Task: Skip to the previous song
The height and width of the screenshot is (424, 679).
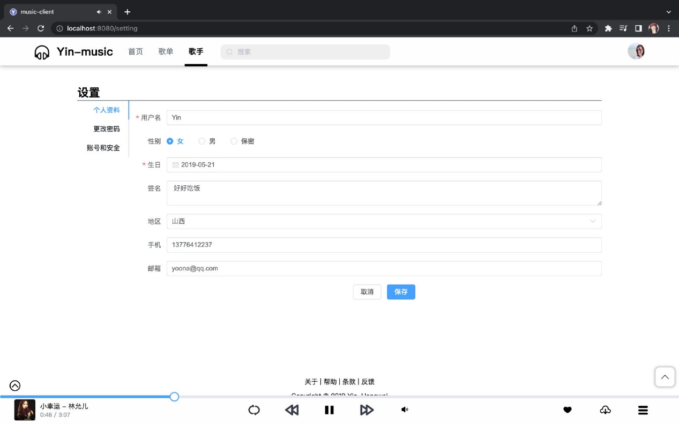Action: pyautogui.click(x=292, y=410)
